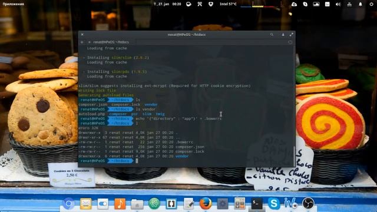This screenshot has height=212, width=377.
Task: Click composer.lock in the long listing
Action: (190, 151)
